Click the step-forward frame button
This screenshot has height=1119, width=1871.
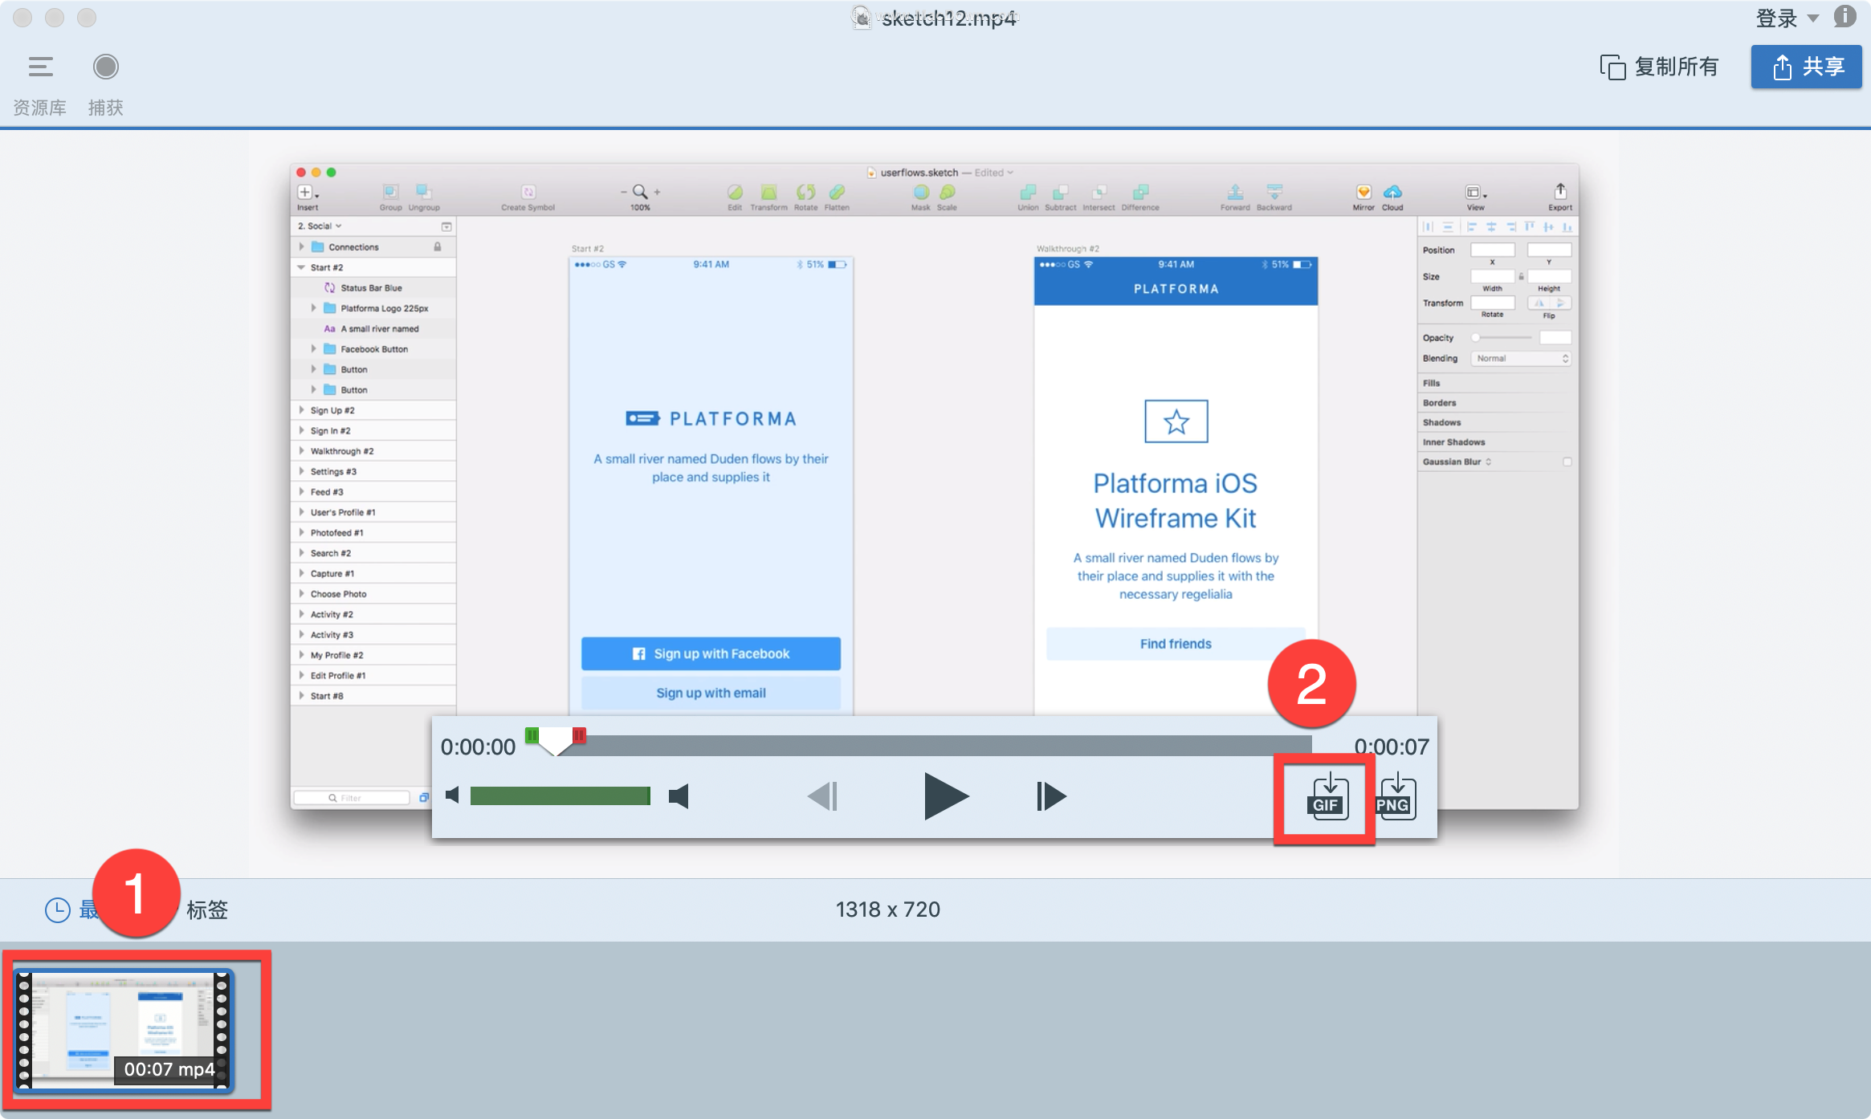point(1049,796)
